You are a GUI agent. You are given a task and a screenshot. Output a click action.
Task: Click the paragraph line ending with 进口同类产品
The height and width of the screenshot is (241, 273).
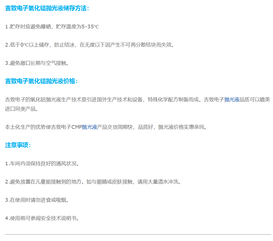point(21,109)
